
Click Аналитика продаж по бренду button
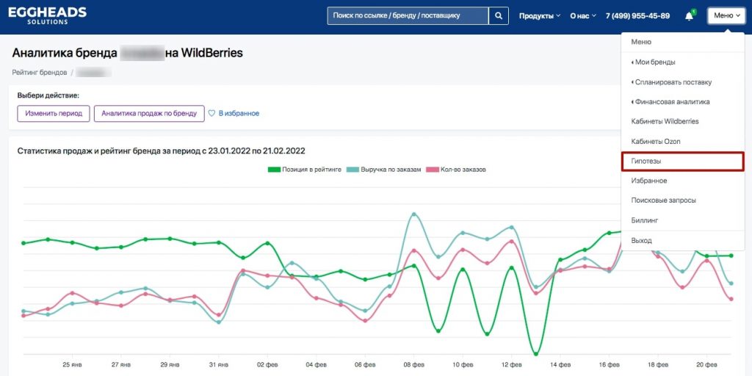[149, 114]
